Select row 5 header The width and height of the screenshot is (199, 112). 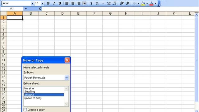point(3,35)
